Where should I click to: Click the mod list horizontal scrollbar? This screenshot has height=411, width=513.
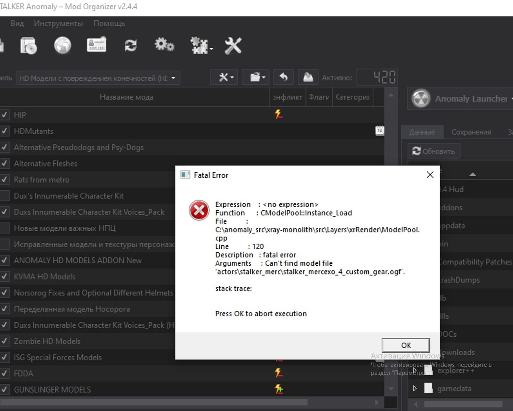point(154,402)
